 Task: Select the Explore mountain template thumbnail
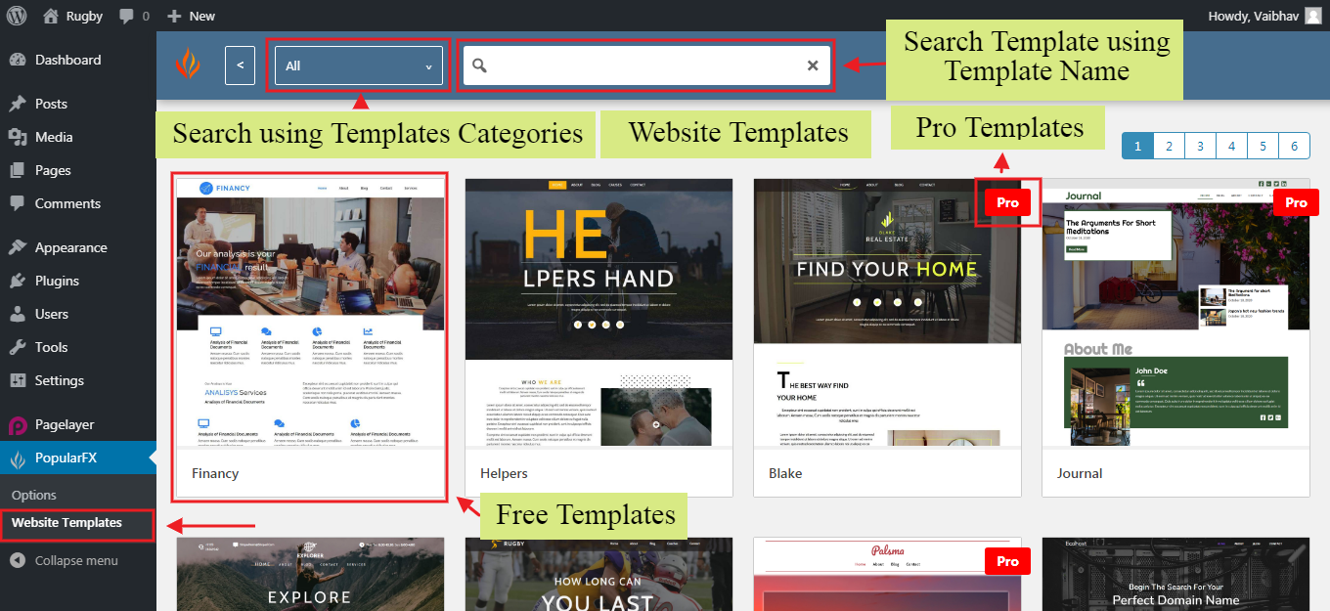pos(310,574)
